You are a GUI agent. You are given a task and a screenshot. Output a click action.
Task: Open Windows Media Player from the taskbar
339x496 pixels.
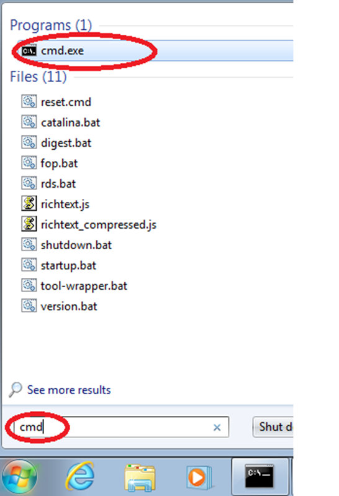(x=199, y=477)
